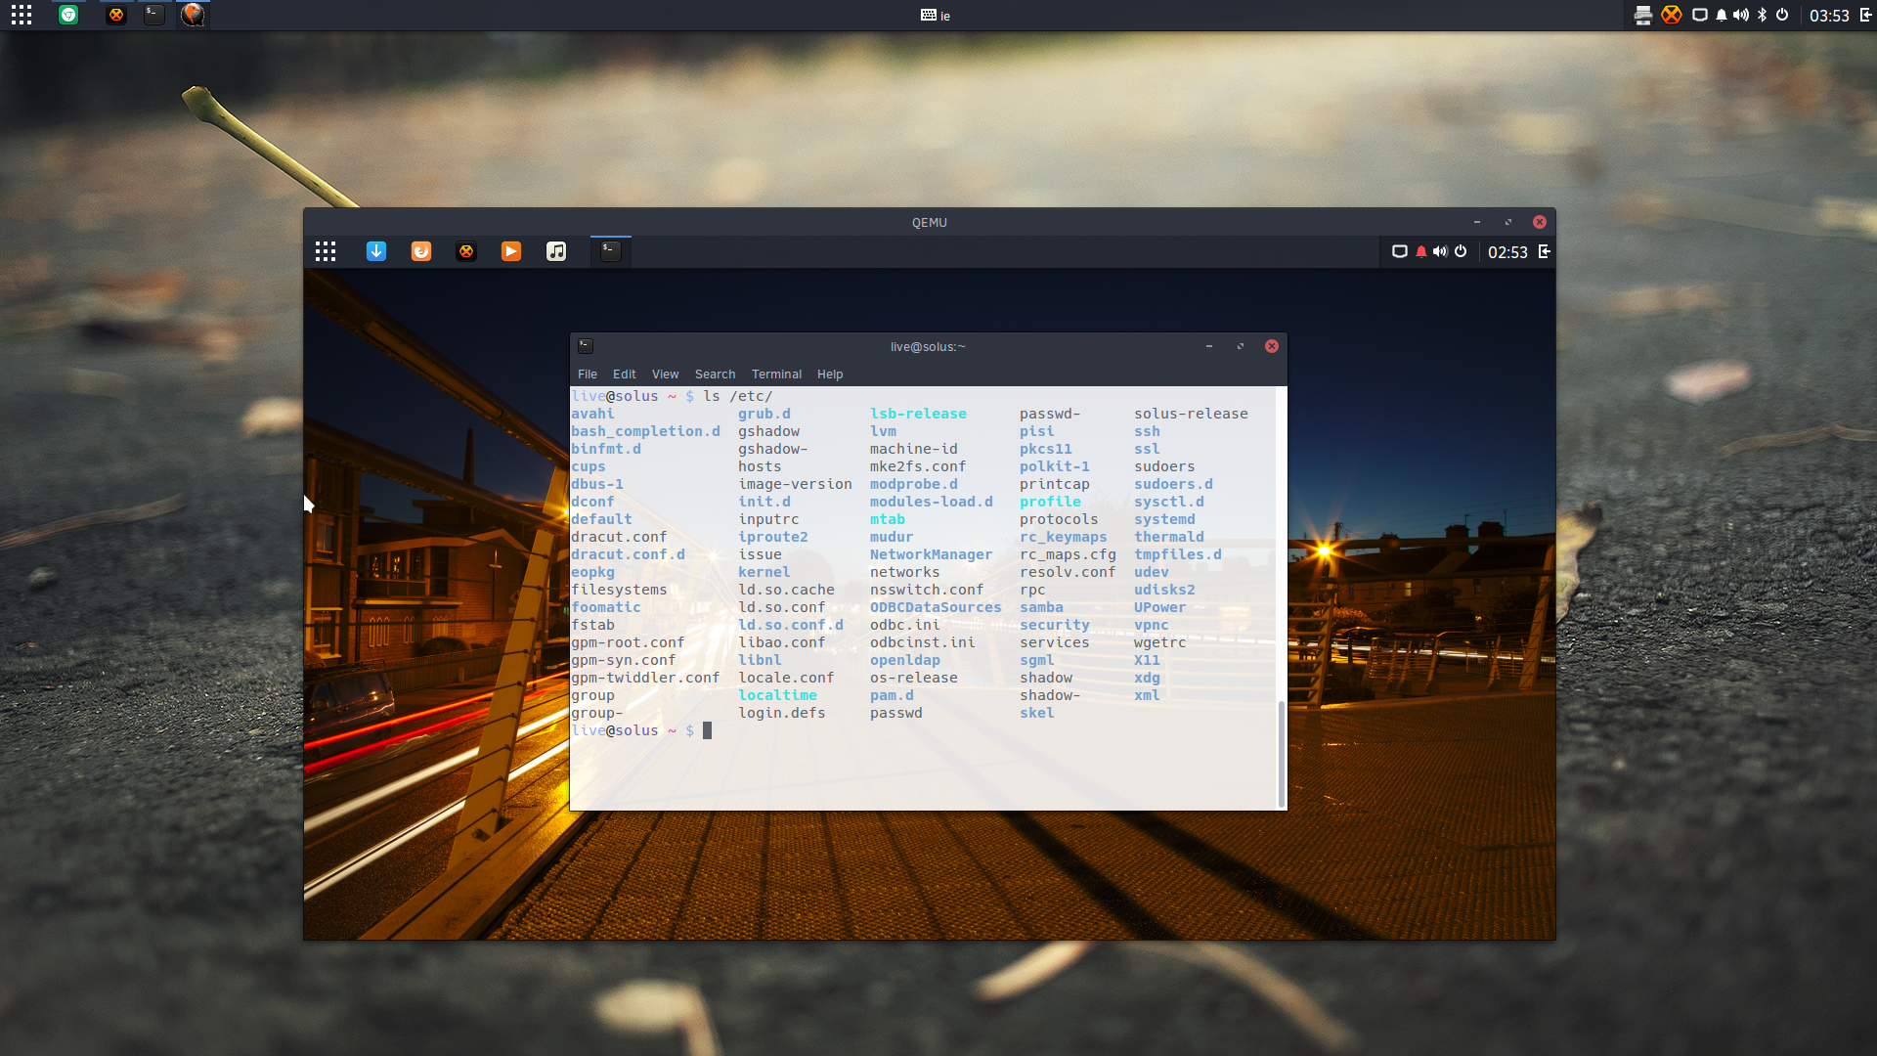Image resolution: width=1877 pixels, height=1056 pixels.
Task: Click the keyboard layout 'ie' indicator
Action: coord(936,15)
